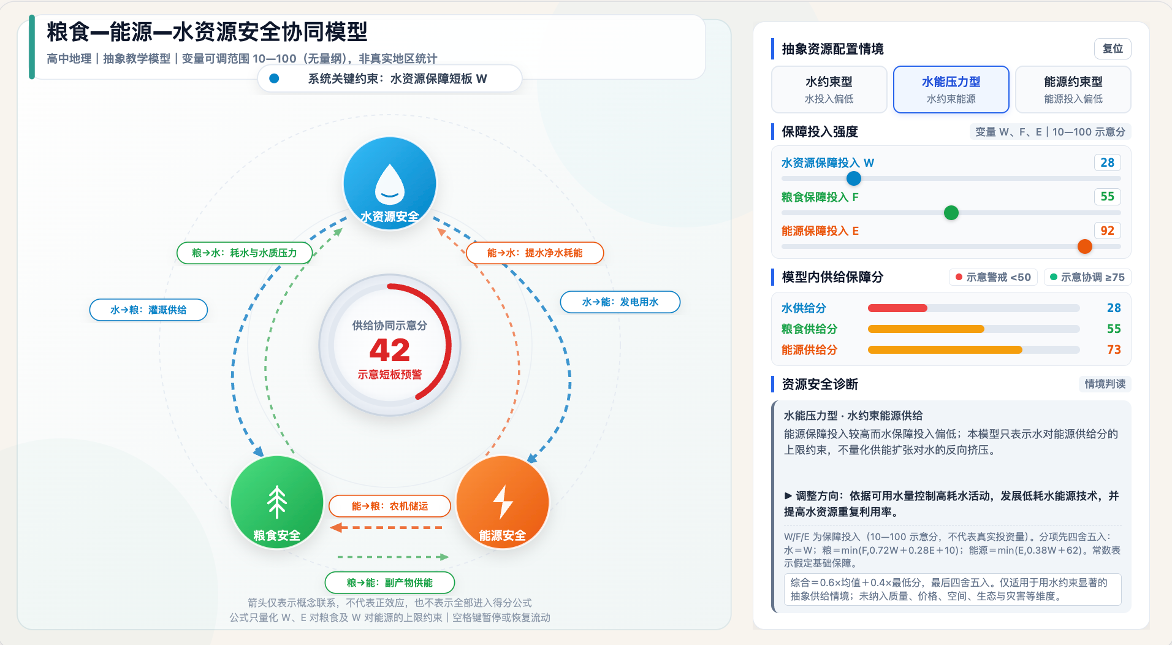
Task: Click the 变量 W、F、E 10—100 示意分 chip
Action: [x=1050, y=132]
